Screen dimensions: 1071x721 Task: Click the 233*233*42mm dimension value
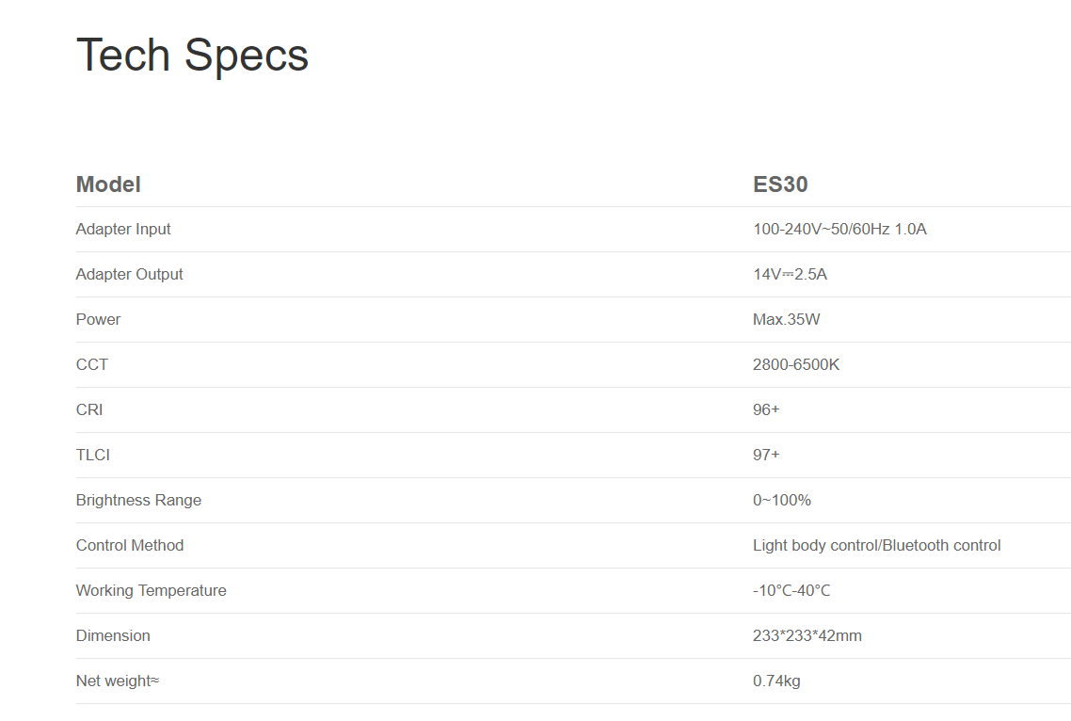(807, 635)
